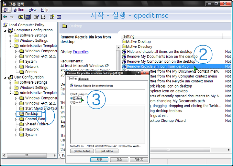The image size is (233, 166).
Task: Expand Windows Settings under Computer Configuration
Action: [10, 41]
